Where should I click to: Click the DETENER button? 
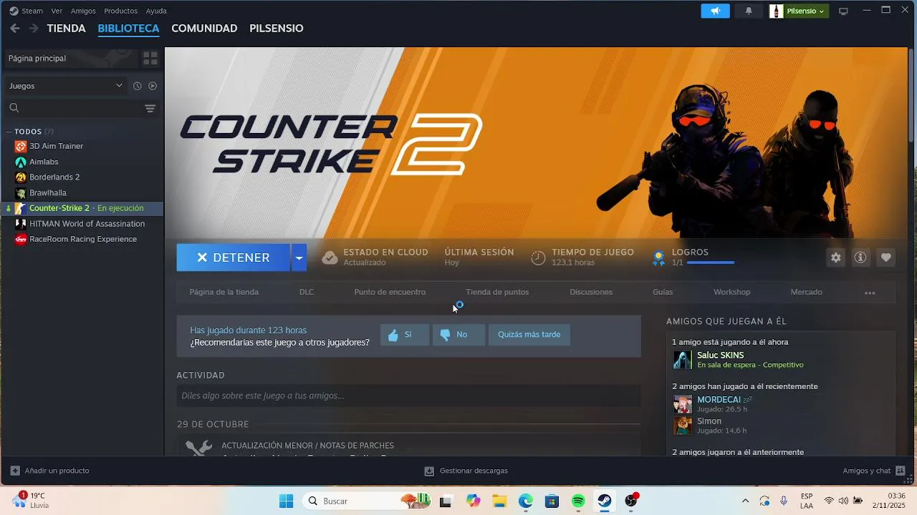[x=233, y=257]
